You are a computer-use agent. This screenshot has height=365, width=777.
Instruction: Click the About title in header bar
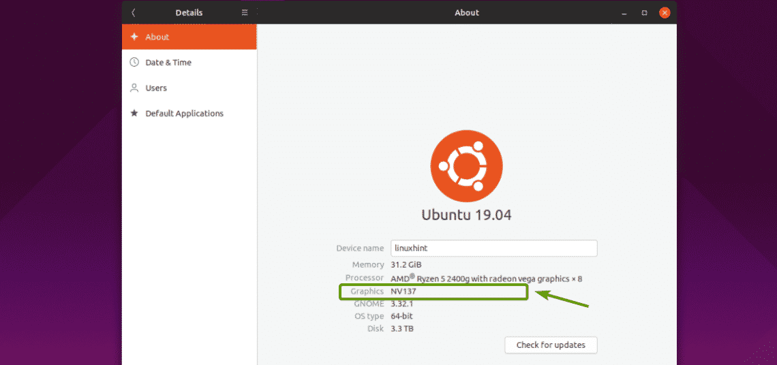(467, 13)
